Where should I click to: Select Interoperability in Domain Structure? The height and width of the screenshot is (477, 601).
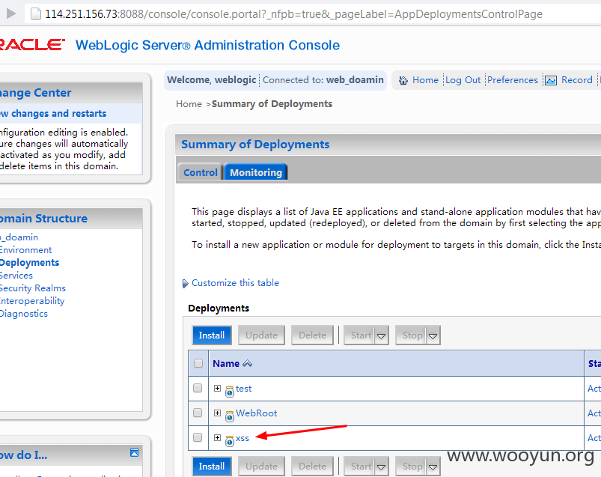tap(32, 300)
